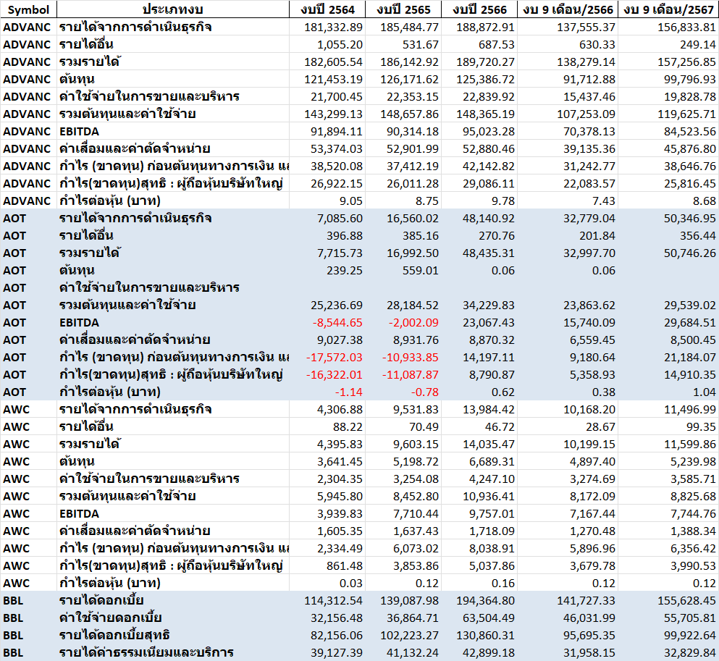The height and width of the screenshot is (661, 719).
Task: Select the ประเภทงบ column header
Action: click(173, 9)
